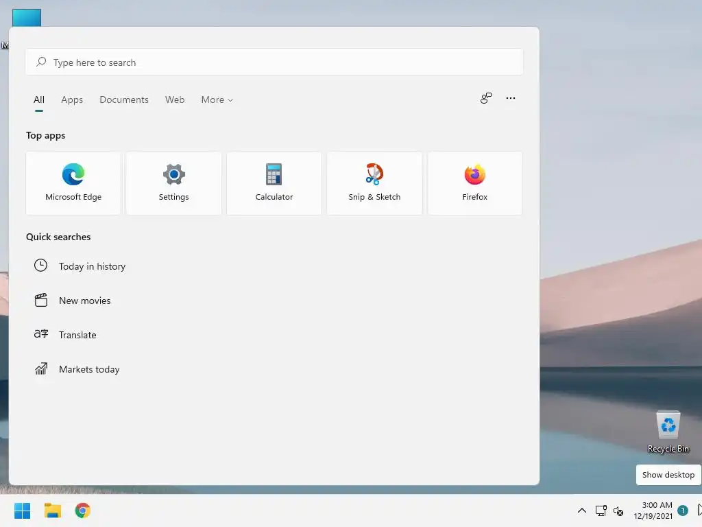Viewport: 702px width, 527px height.
Task: Select Today in history quick search
Action: (x=93, y=266)
